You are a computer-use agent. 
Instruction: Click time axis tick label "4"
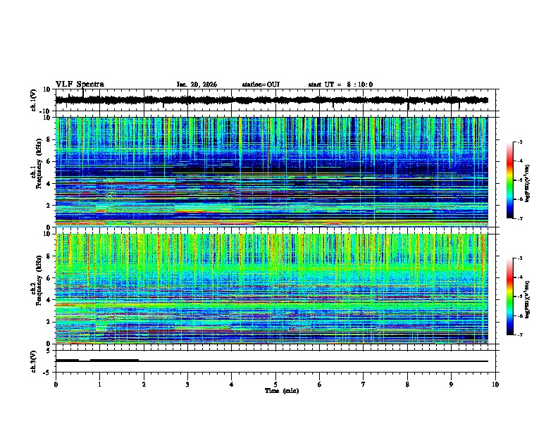232,385
